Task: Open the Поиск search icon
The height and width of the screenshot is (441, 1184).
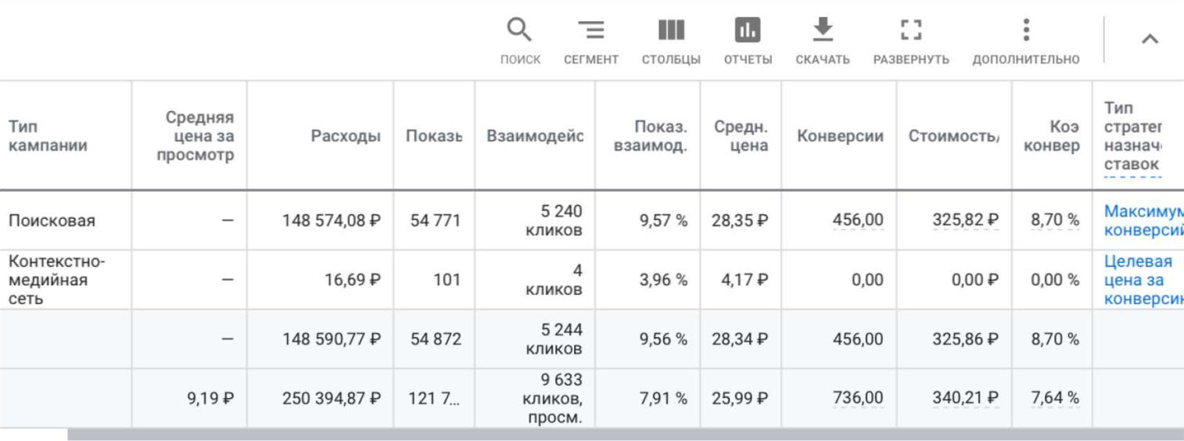Action: [519, 30]
